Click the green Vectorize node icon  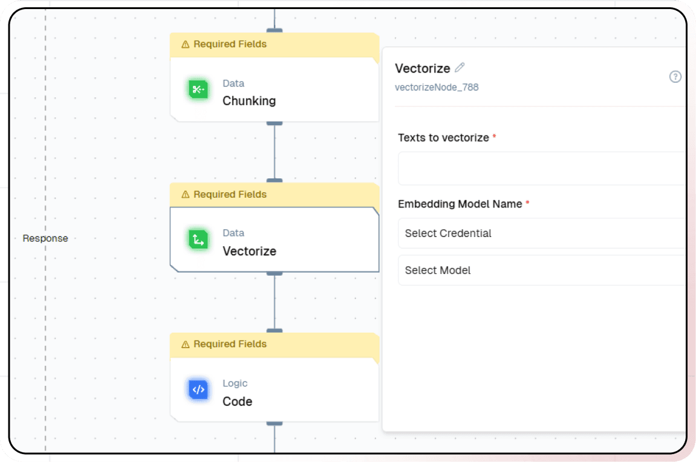click(x=198, y=240)
